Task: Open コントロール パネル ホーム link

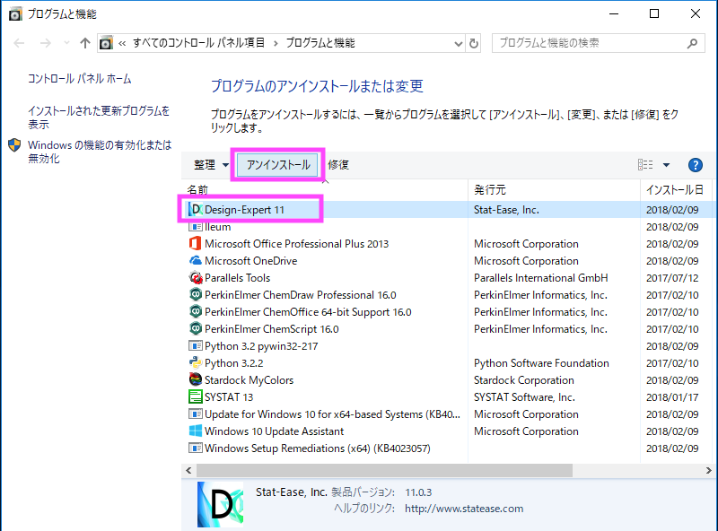Action: tap(80, 79)
